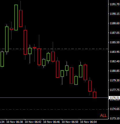Click price axis label 1185.50

pyautogui.click(x=115, y=42)
